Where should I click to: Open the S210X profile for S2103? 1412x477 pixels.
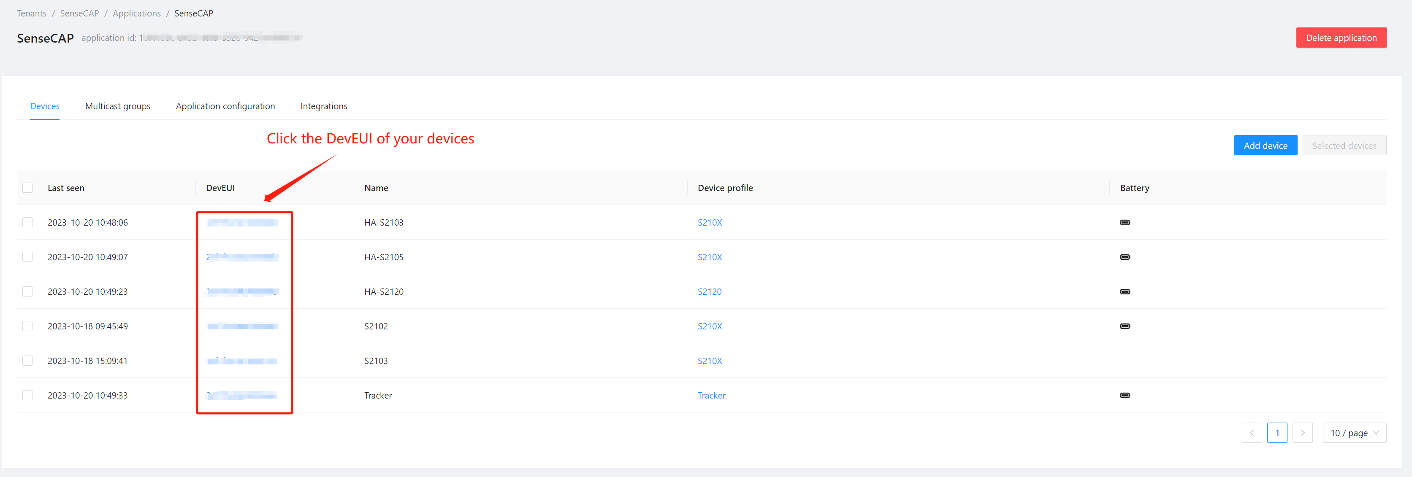(x=710, y=360)
